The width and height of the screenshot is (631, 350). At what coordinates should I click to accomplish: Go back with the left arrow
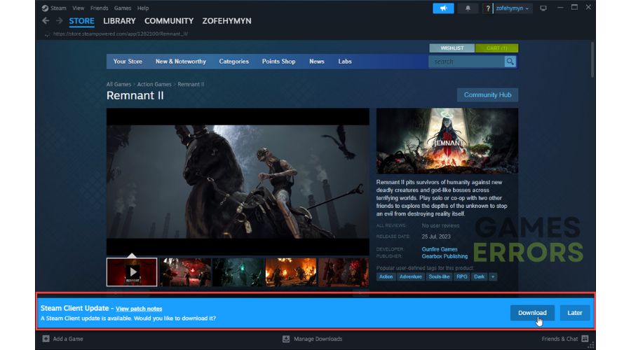point(46,20)
